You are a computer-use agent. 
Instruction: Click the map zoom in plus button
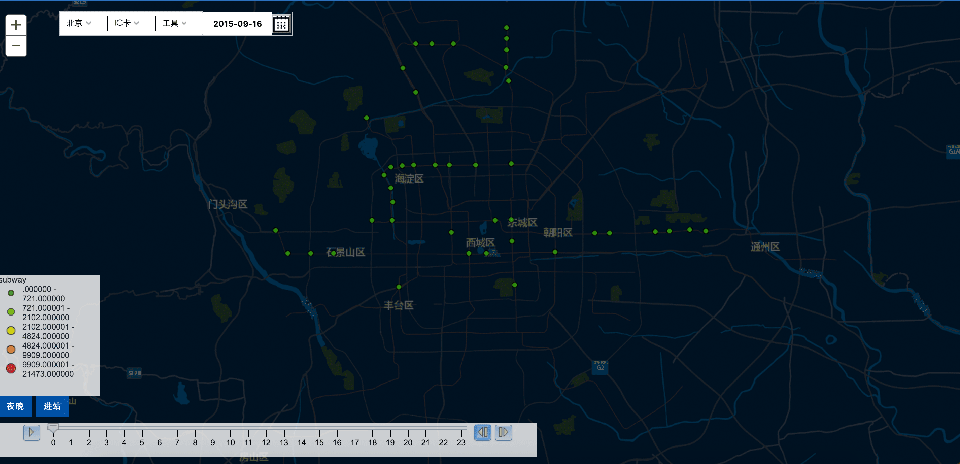click(16, 25)
